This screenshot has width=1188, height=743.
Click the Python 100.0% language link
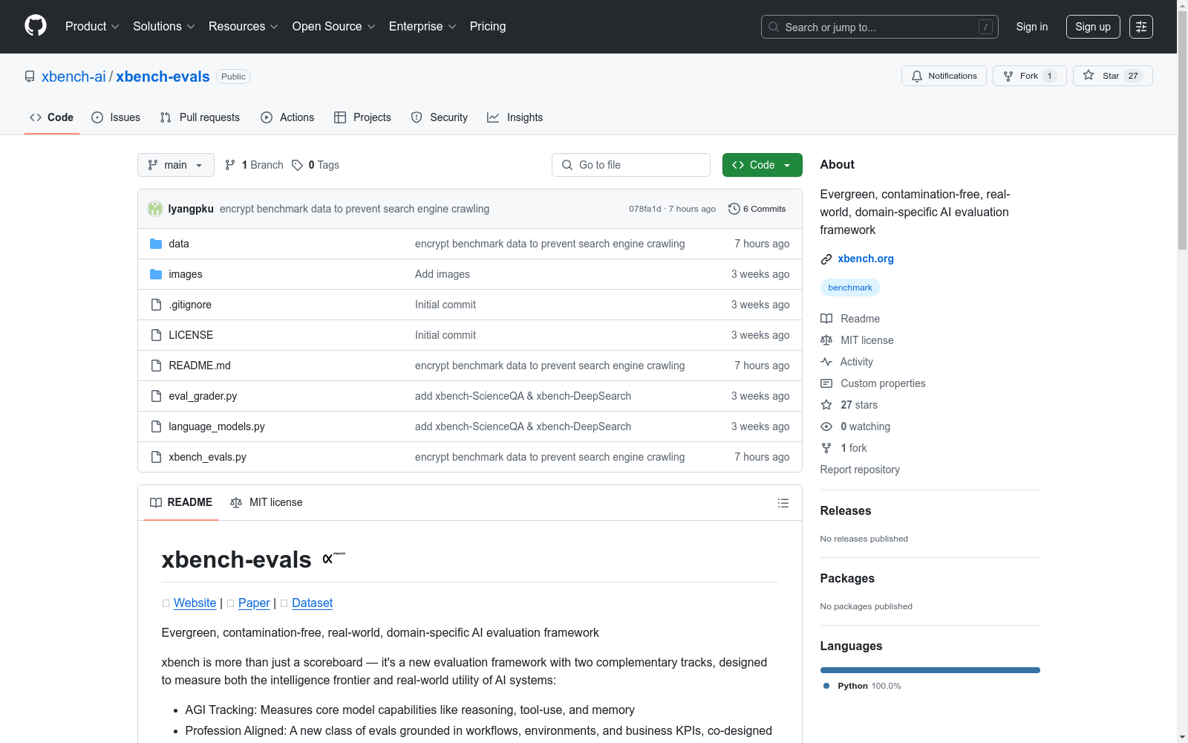(x=862, y=686)
